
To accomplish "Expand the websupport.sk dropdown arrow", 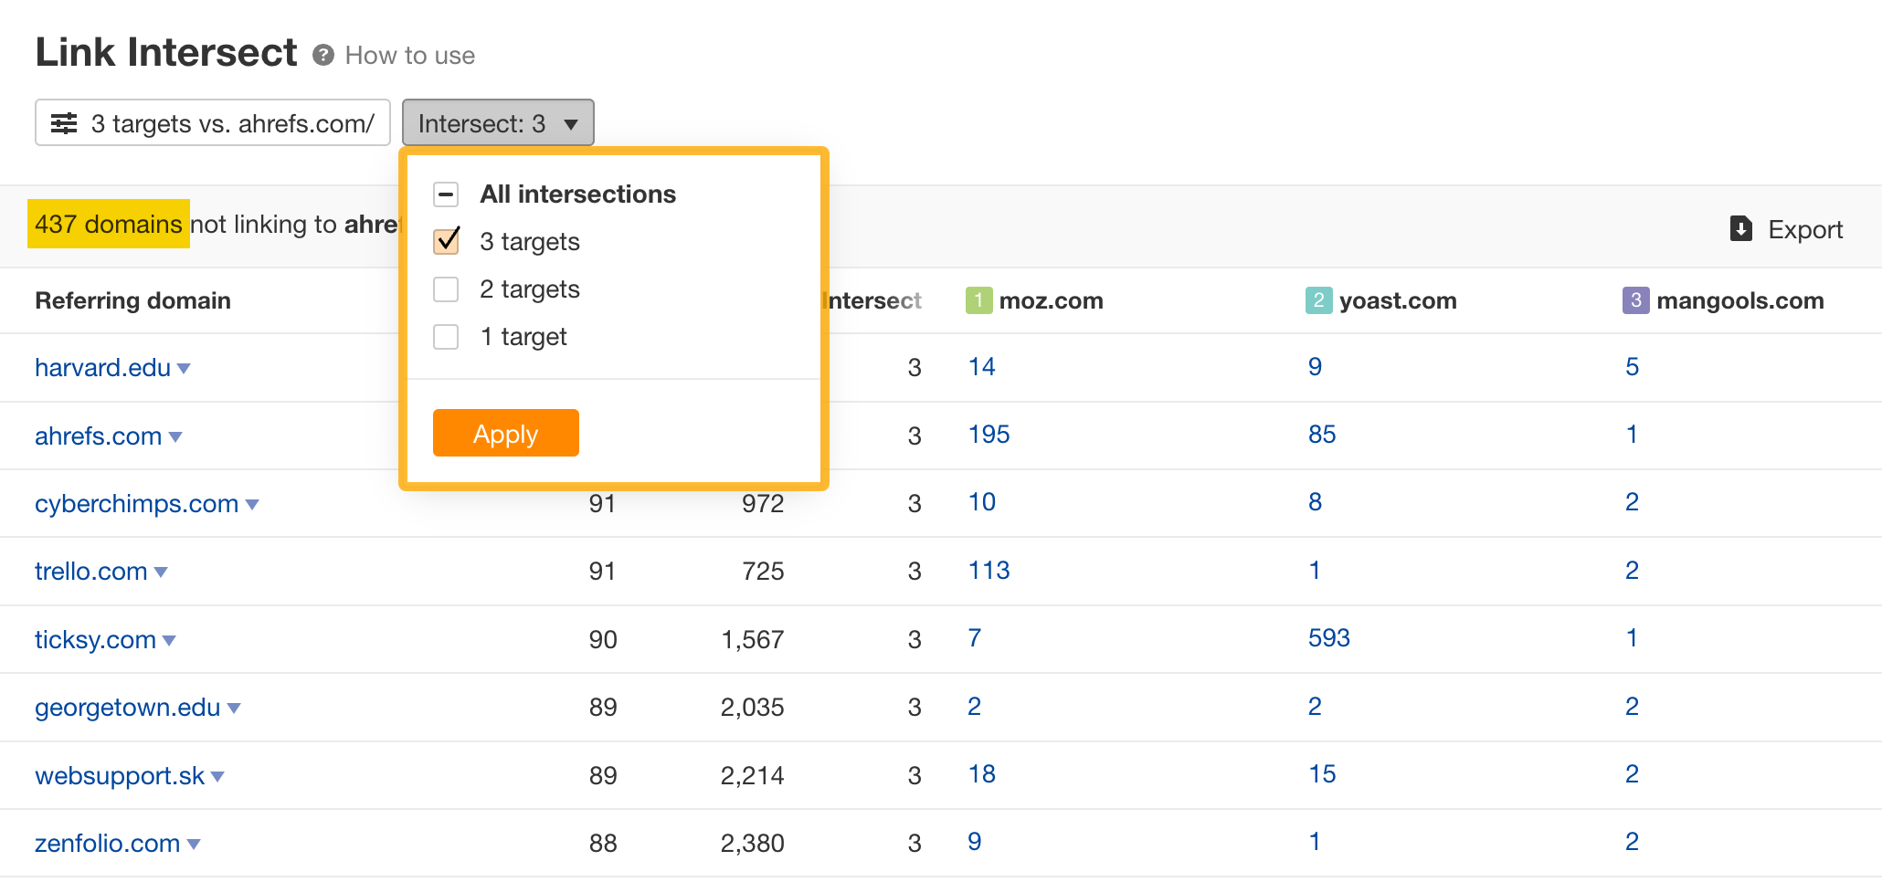I will [217, 777].
